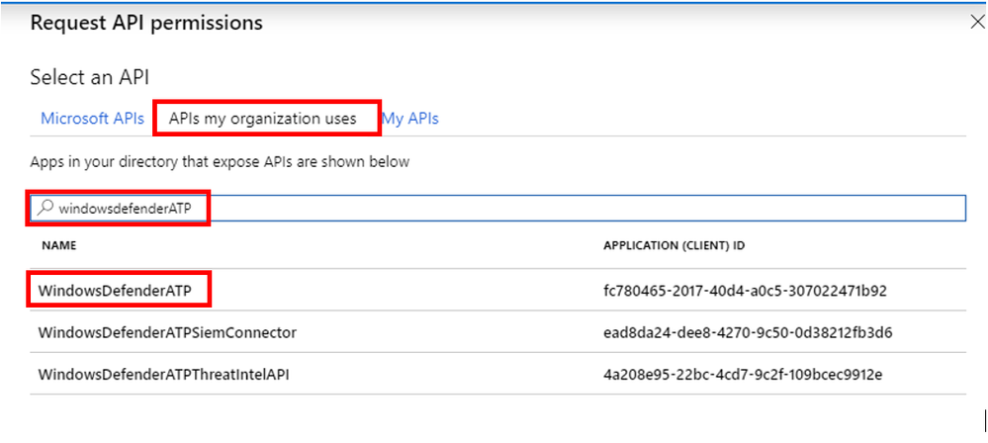Click client ID fc780465-2017-40d4-a0c5-307022471b92
The width and height of the screenshot is (988, 443).
pos(746,291)
